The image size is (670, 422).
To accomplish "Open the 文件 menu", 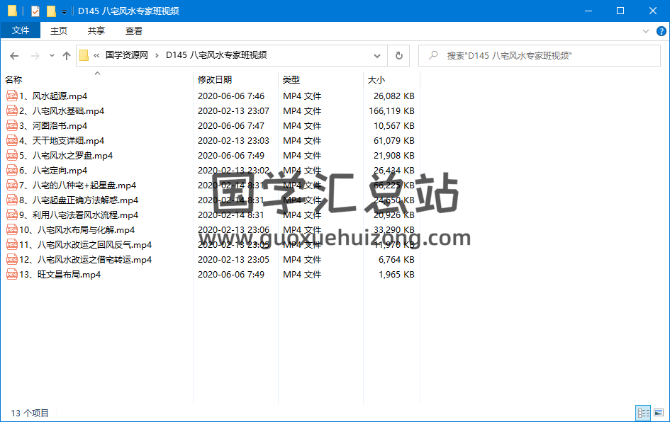I will 21,30.
